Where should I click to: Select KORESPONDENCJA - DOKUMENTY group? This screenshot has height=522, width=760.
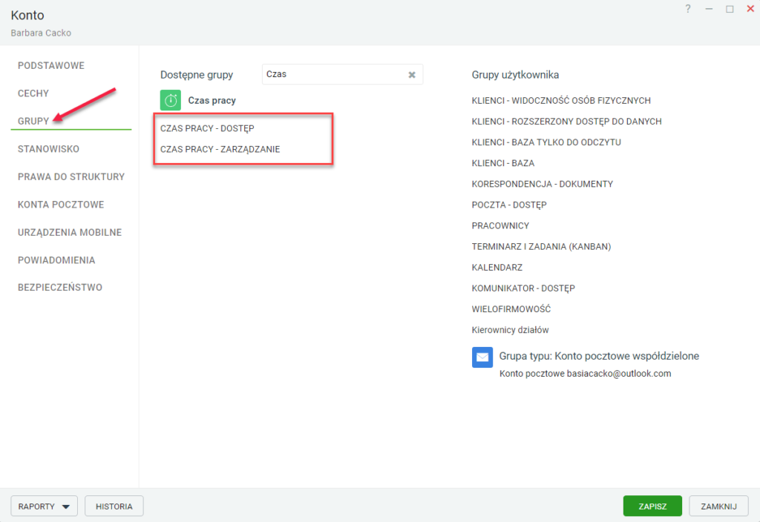[x=543, y=184]
